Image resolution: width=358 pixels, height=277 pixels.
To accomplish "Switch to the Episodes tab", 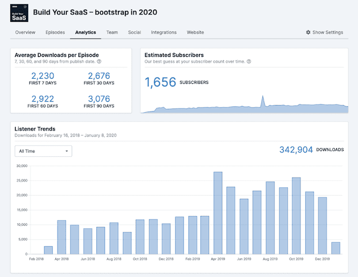I will [55, 32].
